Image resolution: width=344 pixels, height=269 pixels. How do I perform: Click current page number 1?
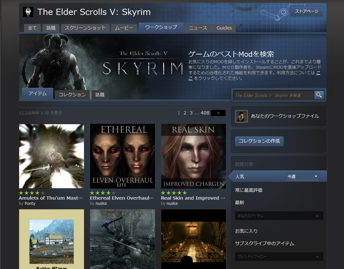[179, 113]
